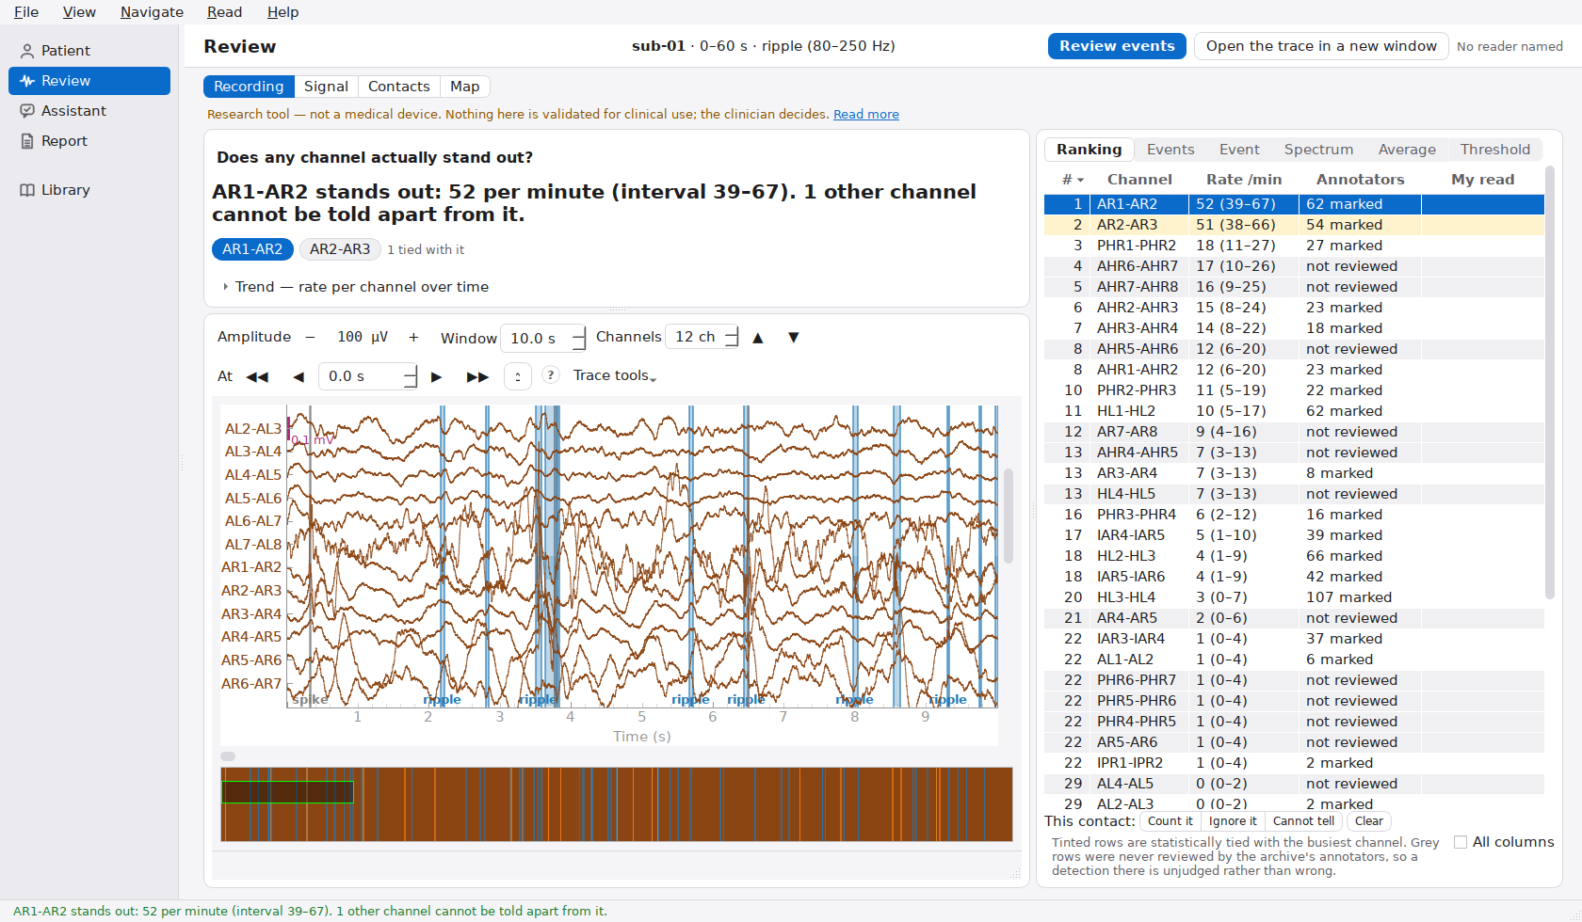Click the Cannot tell button
This screenshot has width=1582, height=922.
coord(1303,821)
